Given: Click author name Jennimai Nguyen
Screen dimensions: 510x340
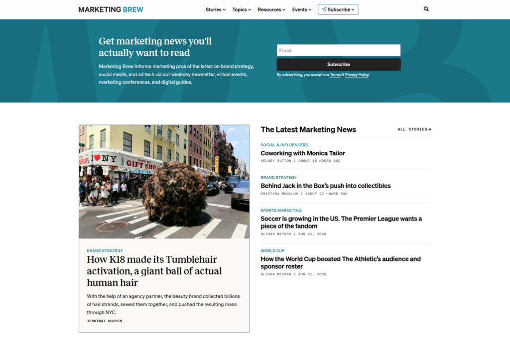Looking at the screenshot, I should tap(104, 321).
